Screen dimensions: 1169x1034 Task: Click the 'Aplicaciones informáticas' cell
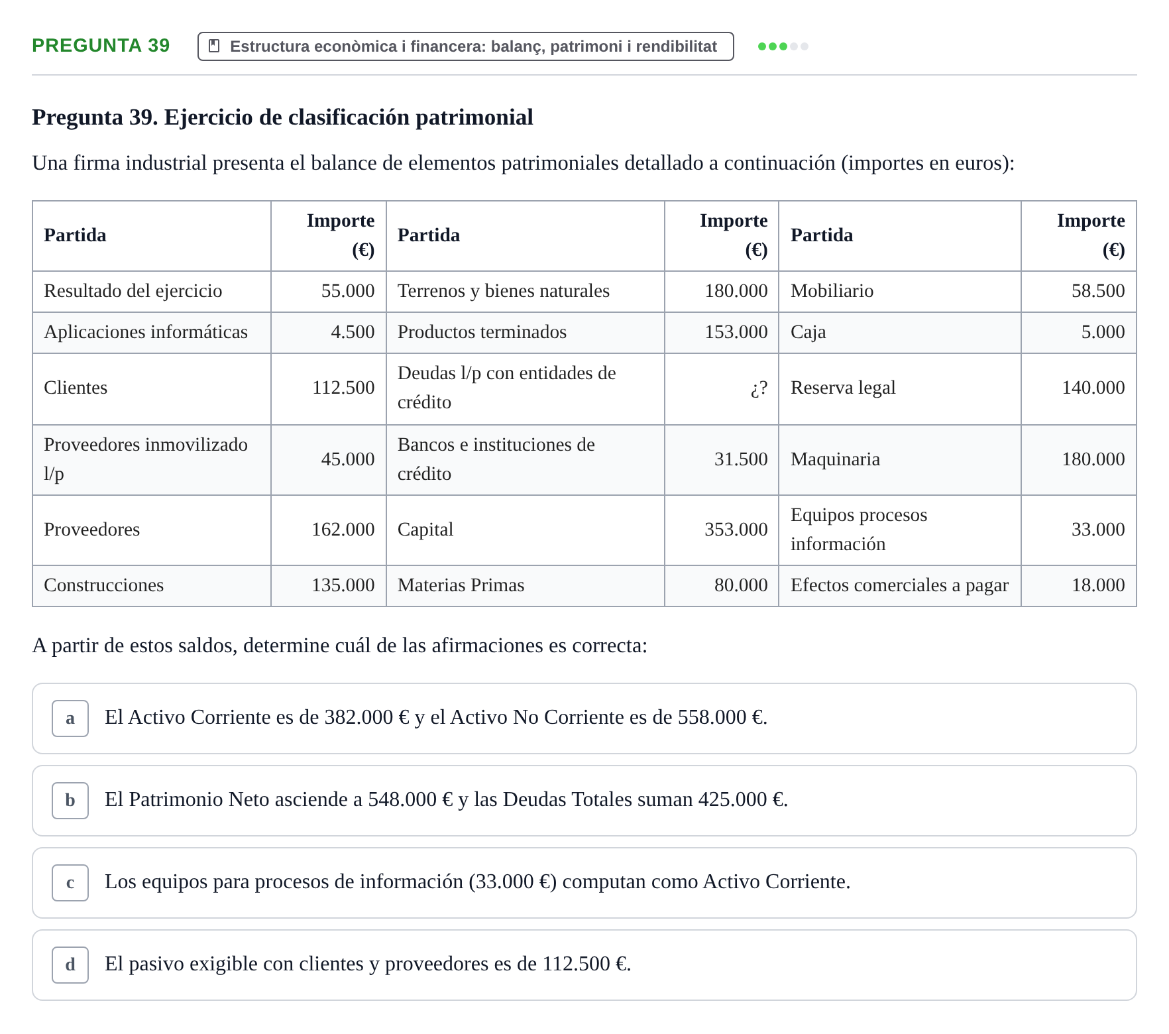pos(152,333)
